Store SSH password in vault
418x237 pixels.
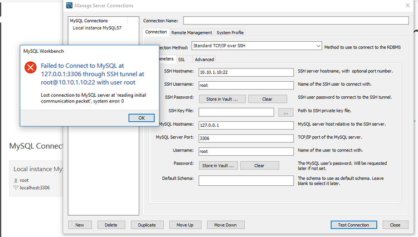pyautogui.click(x=219, y=99)
